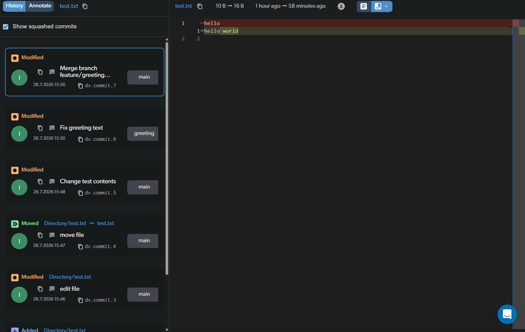Click the Modified status icon on Fix greeting text
The height and width of the screenshot is (332, 525).
click(15, 116)
